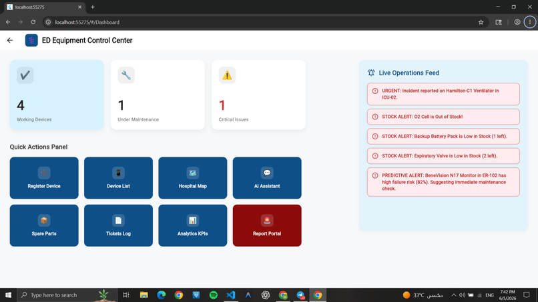This screenshot has width=538, height=302.
Task: Select the Backup Battery Pack low stock alert
Action: point(443,137)
